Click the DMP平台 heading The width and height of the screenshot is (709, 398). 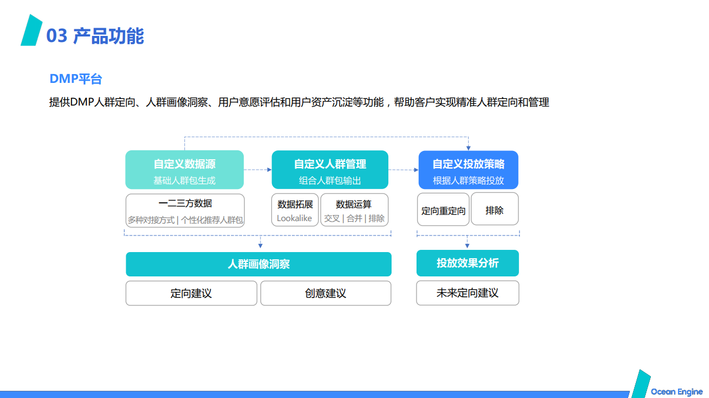coord(76,79)
